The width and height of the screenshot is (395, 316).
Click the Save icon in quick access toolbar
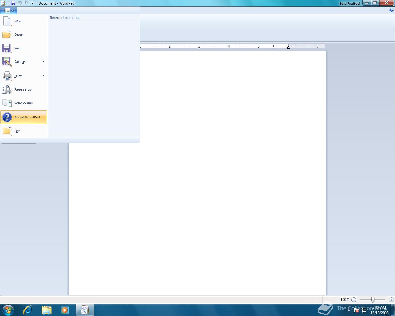tap(13, 3)
